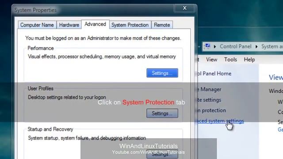This screenshot has width=283, height=159.
Task: Click 'Desktop settings related to your logon' text
Action: tap(67, 97)
